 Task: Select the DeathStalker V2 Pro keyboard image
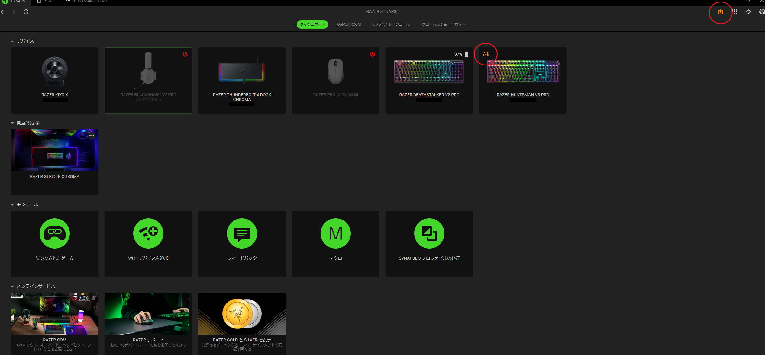click(x=429, y=71)
